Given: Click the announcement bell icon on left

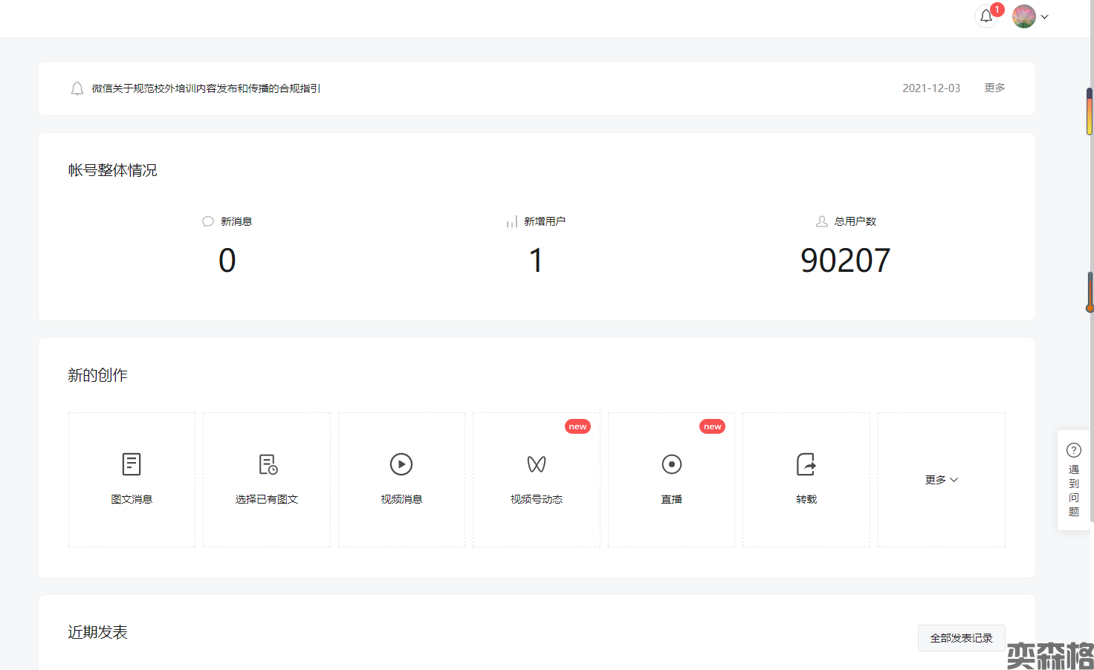Looking at the screenshot, I should 77,88.
